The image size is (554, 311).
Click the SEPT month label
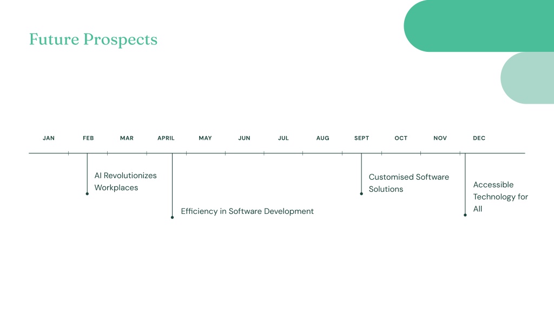pos(362,138)
